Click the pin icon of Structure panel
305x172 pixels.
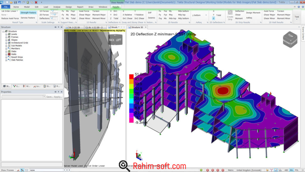59,27
